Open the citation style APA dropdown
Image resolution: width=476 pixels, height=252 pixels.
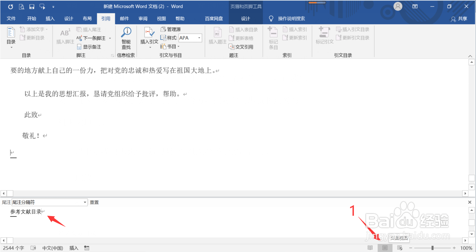coord(199,38)
